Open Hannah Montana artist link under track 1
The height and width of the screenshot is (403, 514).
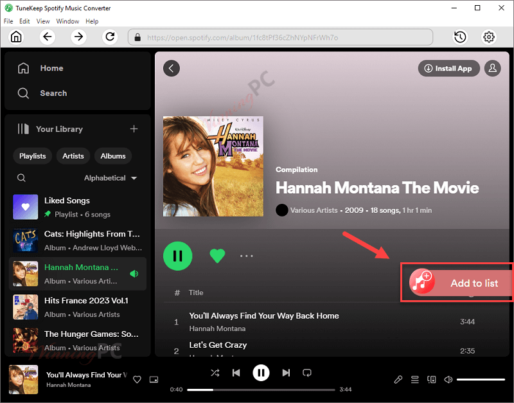click(217, 328)
